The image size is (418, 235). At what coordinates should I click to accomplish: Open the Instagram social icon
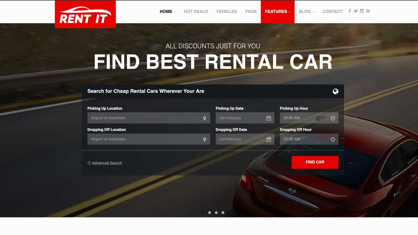pos(362,11)
